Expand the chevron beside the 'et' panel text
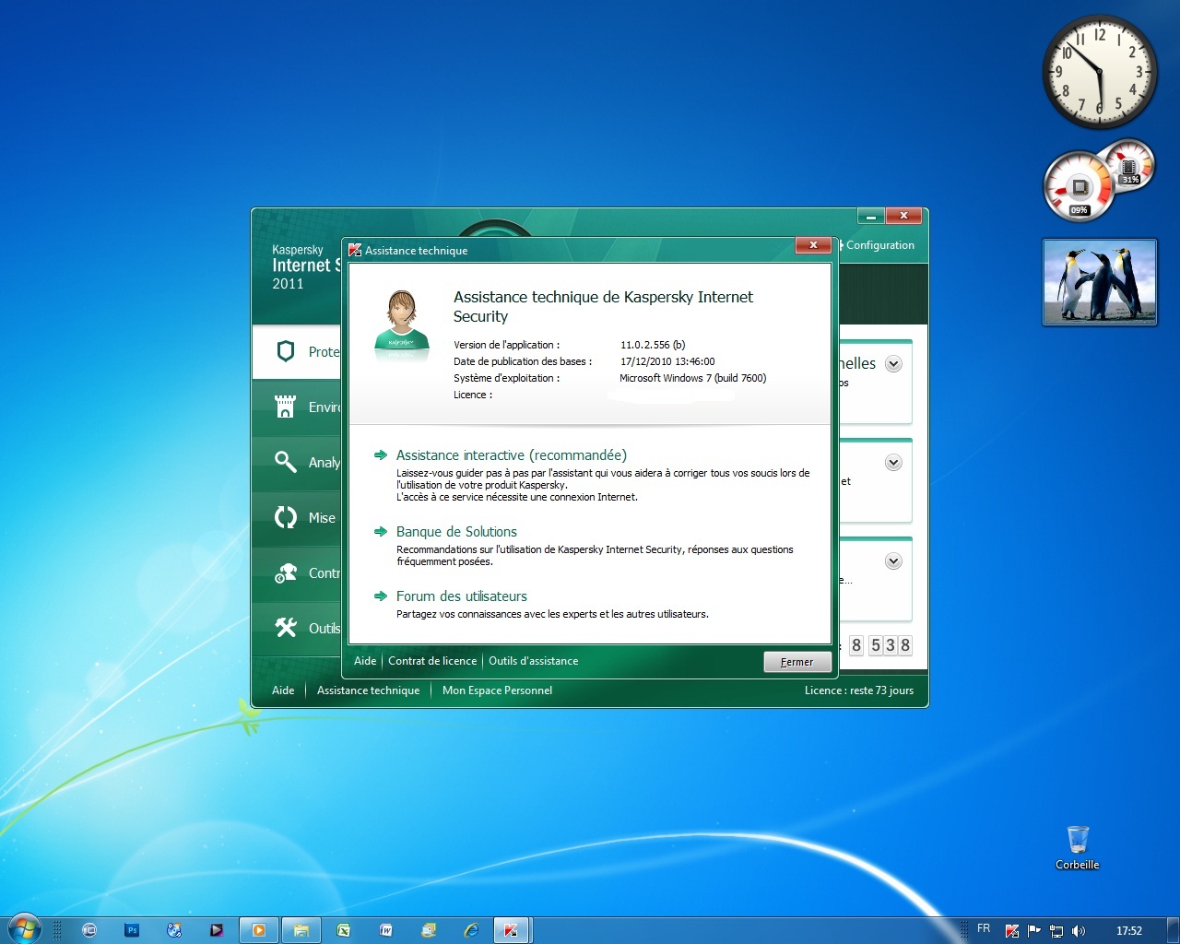This screenshot has height=944, width=1180. (x=893, y=463)
